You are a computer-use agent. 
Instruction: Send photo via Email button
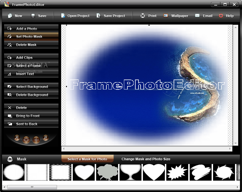coord(204,16)
